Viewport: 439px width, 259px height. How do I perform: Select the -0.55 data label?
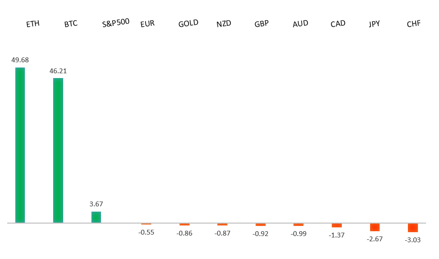click(x=146, y=232)
